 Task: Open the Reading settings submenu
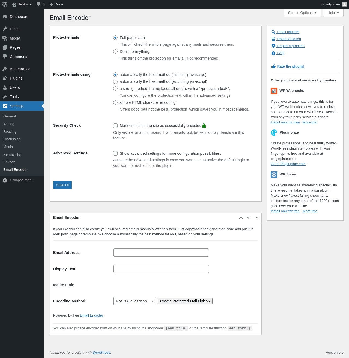tap(10, 132)
